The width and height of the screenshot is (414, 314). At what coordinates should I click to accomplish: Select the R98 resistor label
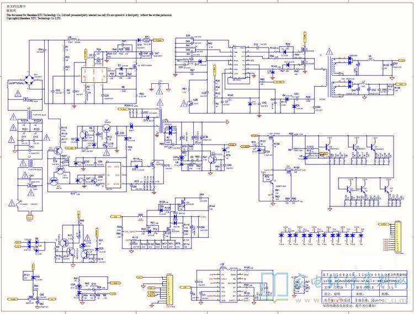click(x=82, y=220)
